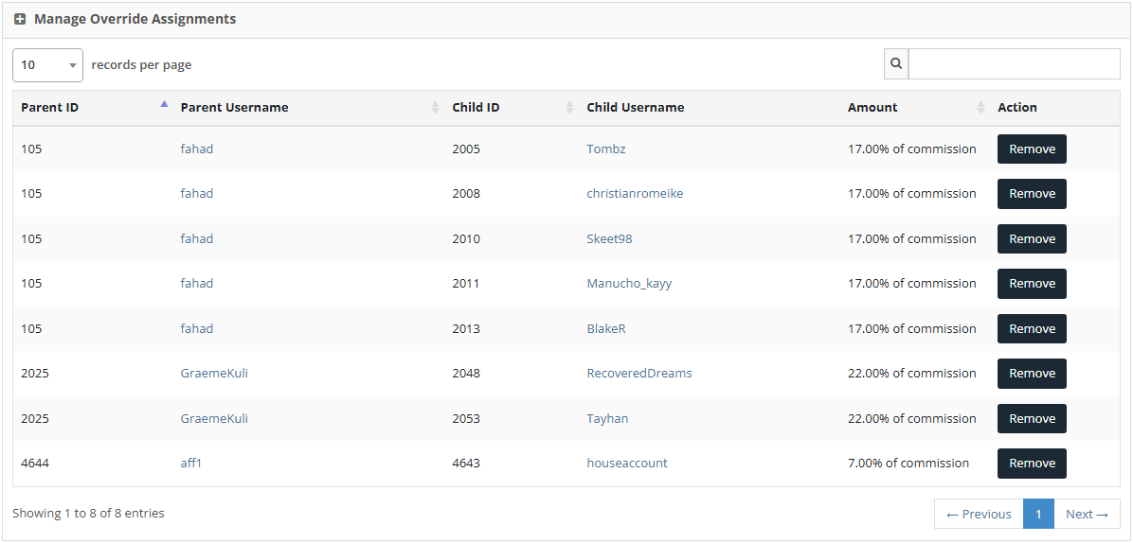Screen dimensions: 1133x543
Task: Remove the Tombz override assignment
Action: 1032,149
